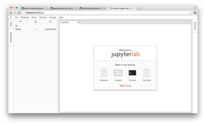The image size is (206, 125).
Task: Click the Take a tour link
Action: tap(125, 85)
